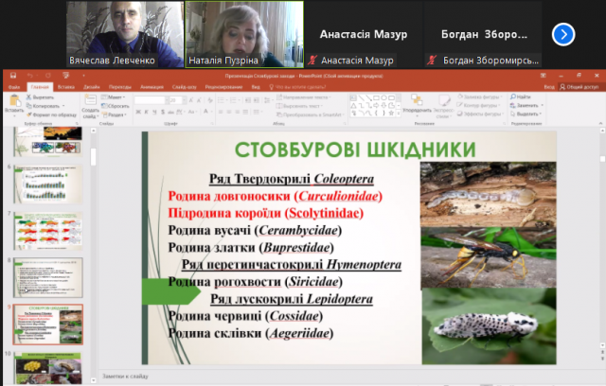Open Контур фигуры shape outline color
The image size is (606, 386).
click(x=479, y=105)
